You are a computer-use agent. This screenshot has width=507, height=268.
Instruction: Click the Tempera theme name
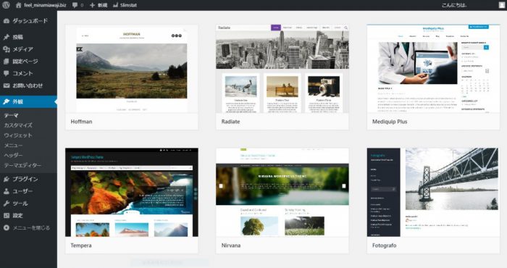(x=81, y=246)
